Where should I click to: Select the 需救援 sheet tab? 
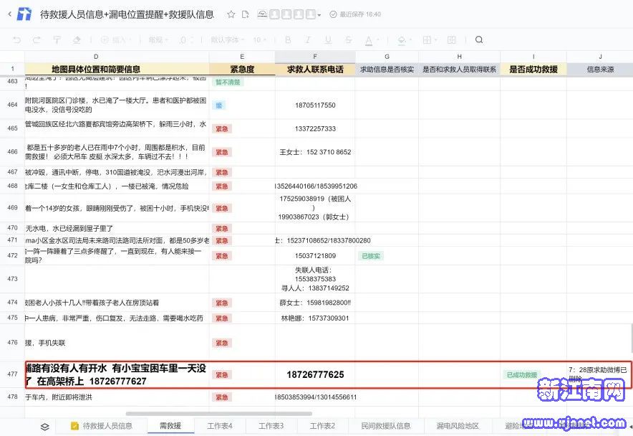[170, 426]
